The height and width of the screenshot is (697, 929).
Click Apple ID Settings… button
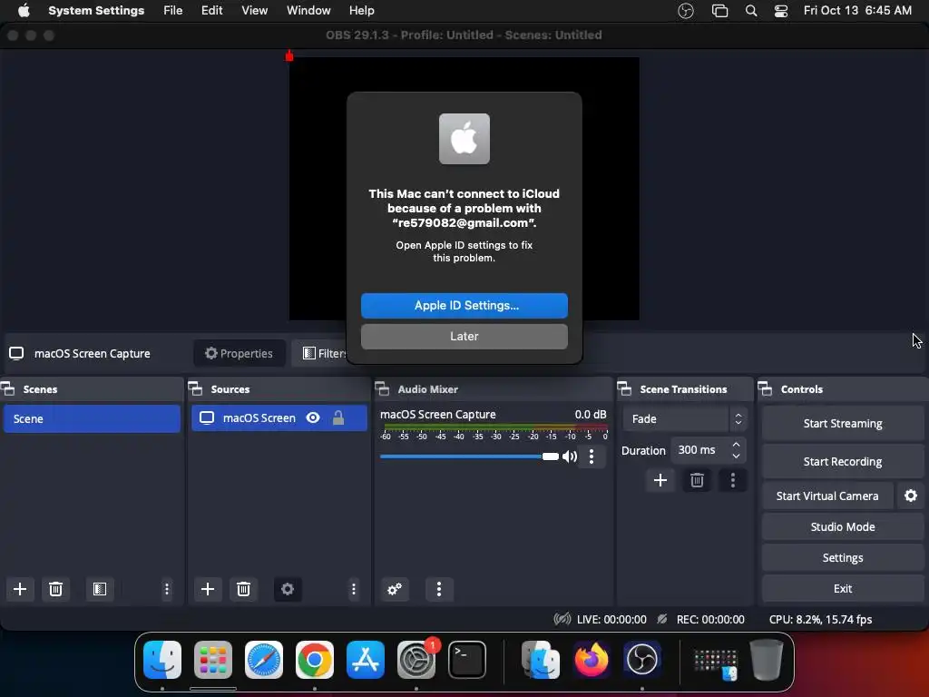click(x=464, y=305)
